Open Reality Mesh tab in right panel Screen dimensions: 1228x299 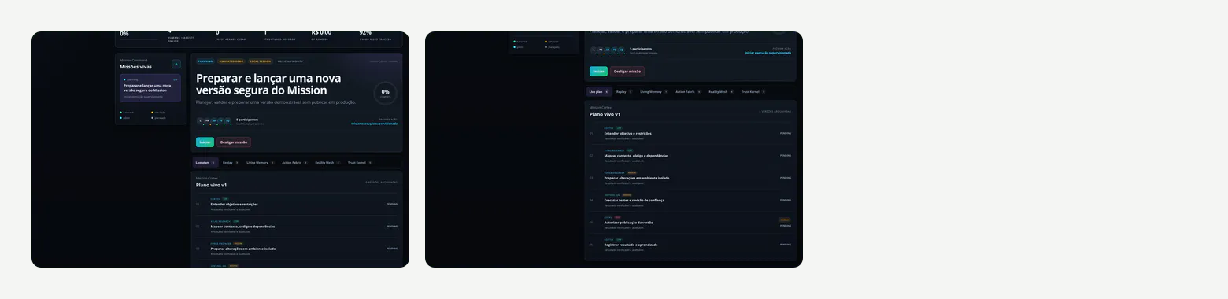pyautogui.click(x=722, y=91)
